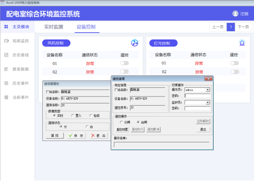Click 遥控执行 button
Screen dimensions: 254x181
coord(137,129)
